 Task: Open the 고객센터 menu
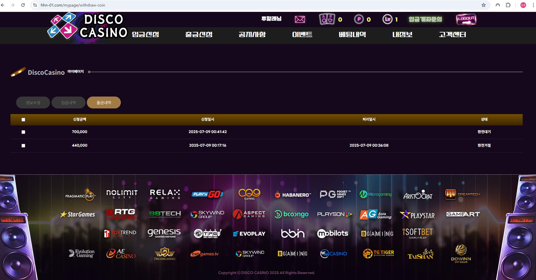click(453, 35)
